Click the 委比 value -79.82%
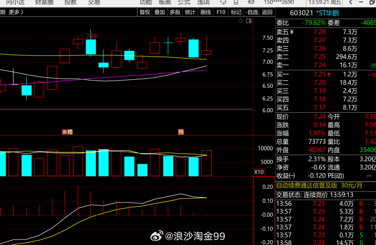 tap(314, 23)
